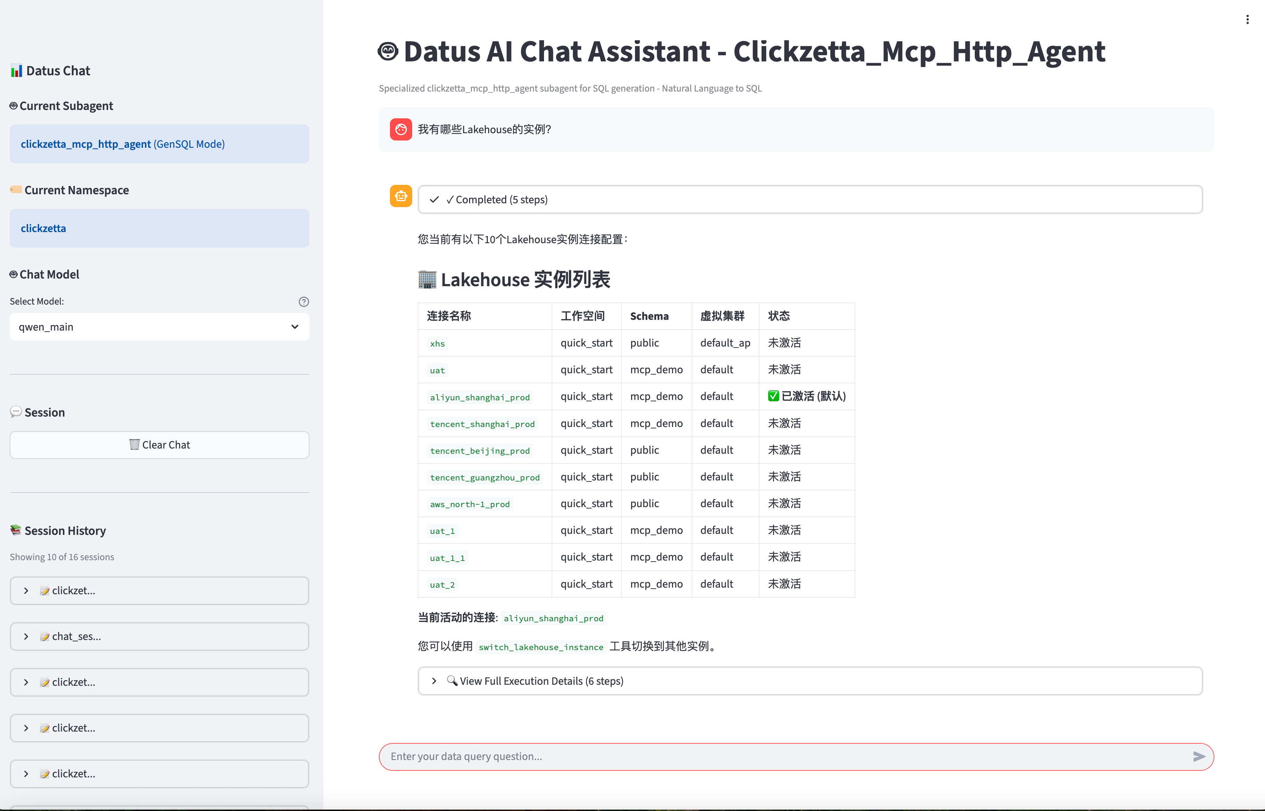Viewport: 1265px width, 811px height.
Task: Click the send arrow icon in chat input
Action: [1199, 756]
